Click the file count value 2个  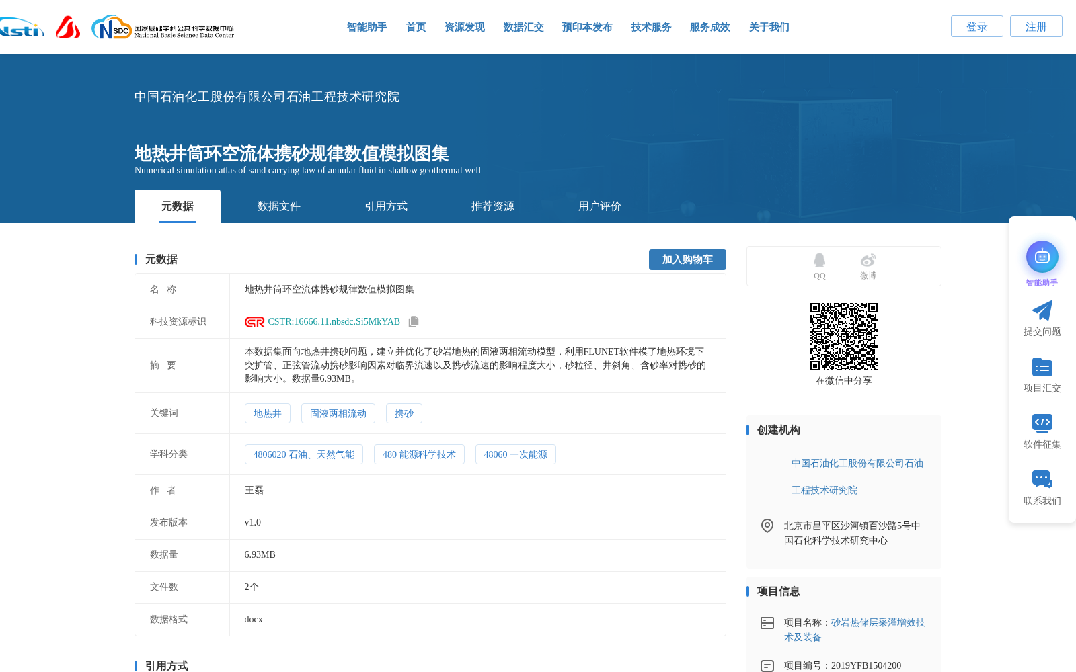[252, 587]
